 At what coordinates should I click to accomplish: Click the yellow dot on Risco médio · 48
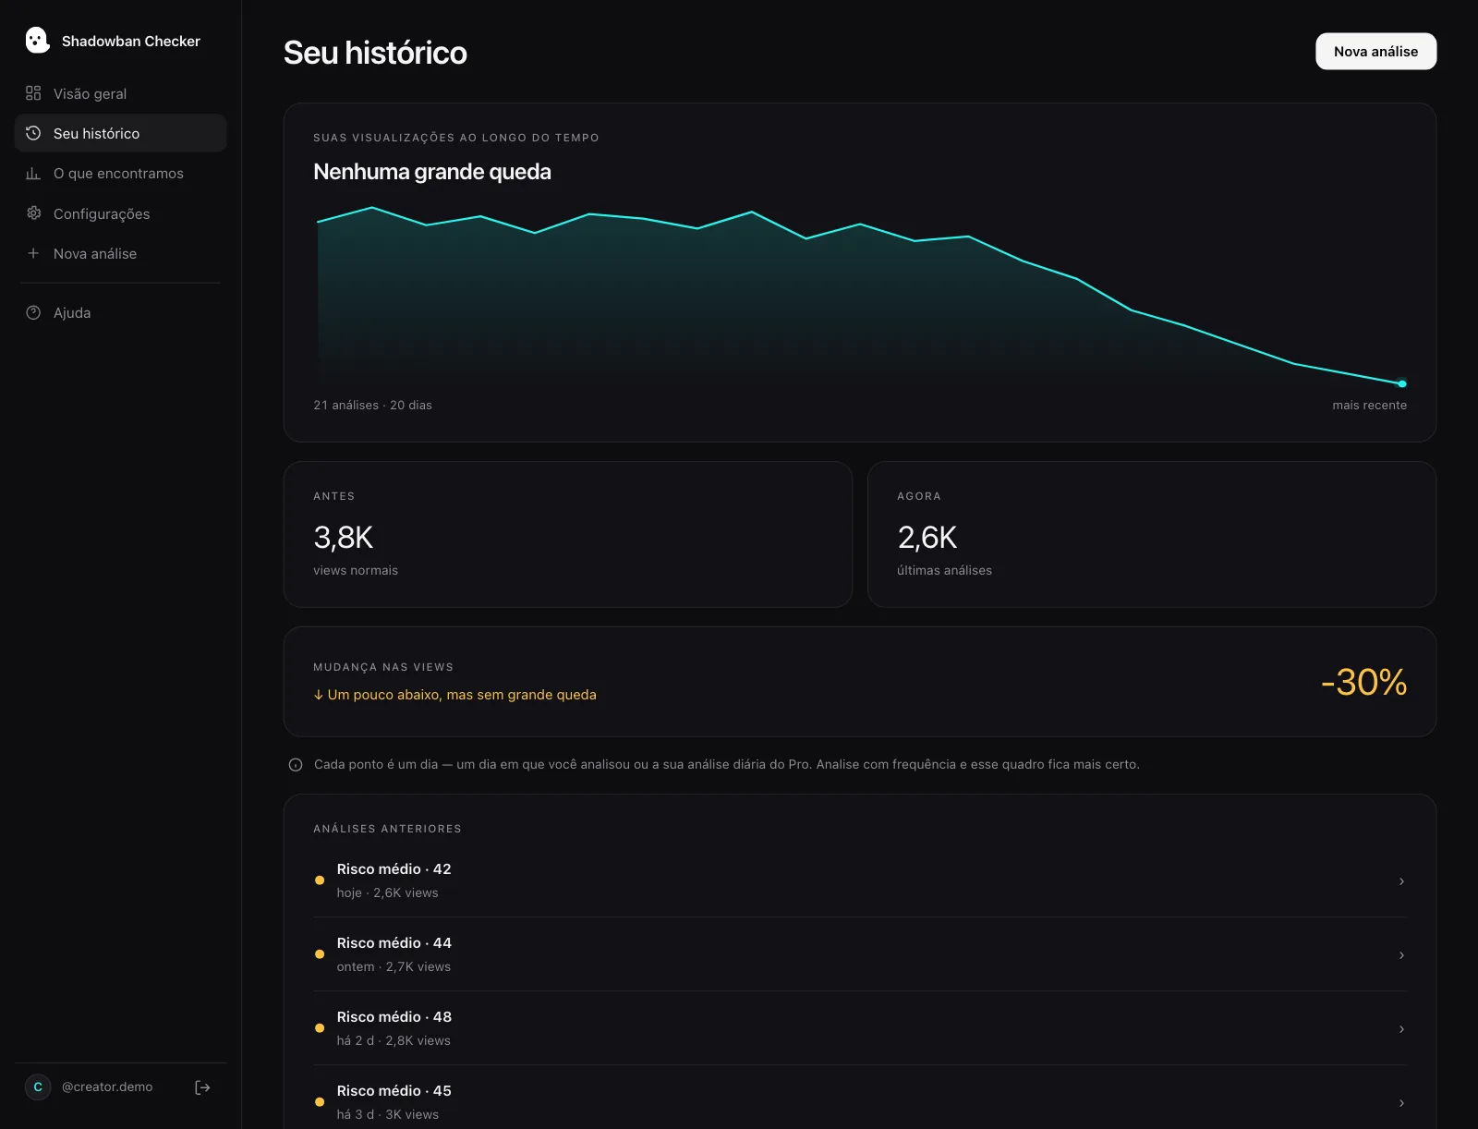coord(320,1028)
